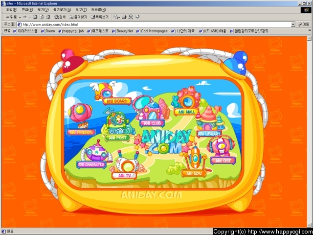Open the 도움말(H) menu

(99, 10)
